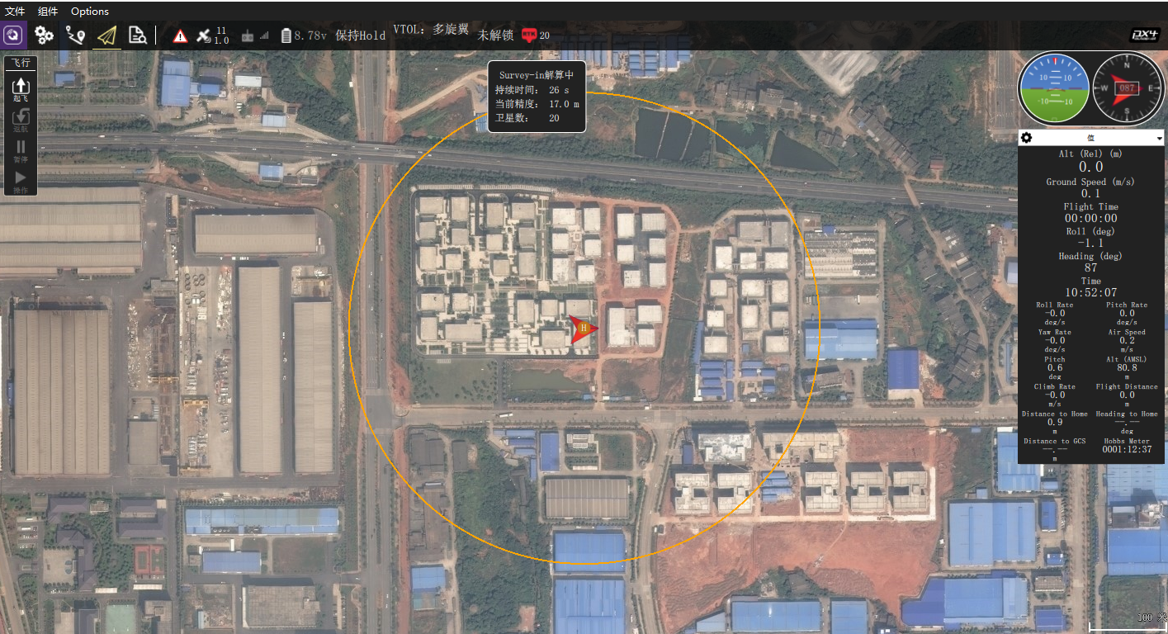Select the vehicle setup gears icon
The image size is (1168, 634).
pos(45,35)
